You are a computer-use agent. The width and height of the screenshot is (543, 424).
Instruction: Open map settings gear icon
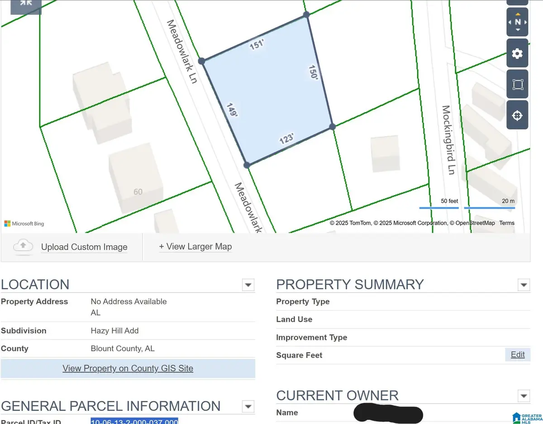(x=517, y=54)
